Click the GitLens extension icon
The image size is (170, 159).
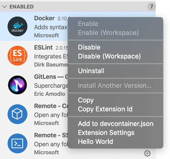click(x=17, y=85)
